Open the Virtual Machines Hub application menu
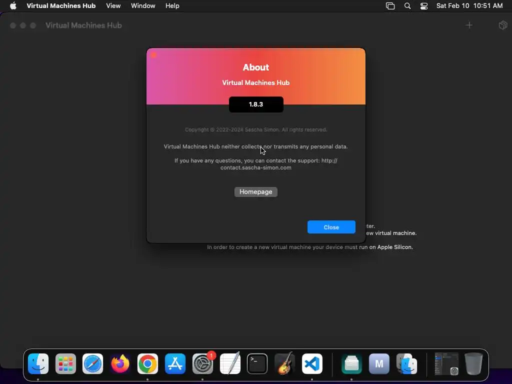Viewport: 512px width, 384px height. tap(61, 6)
